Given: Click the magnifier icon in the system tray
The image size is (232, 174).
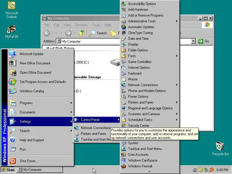Looking at the screenshot, I should [x=212, y=170].
